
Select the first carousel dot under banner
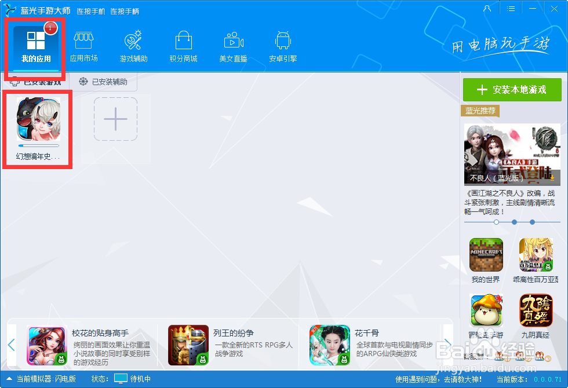coord(496,222)
